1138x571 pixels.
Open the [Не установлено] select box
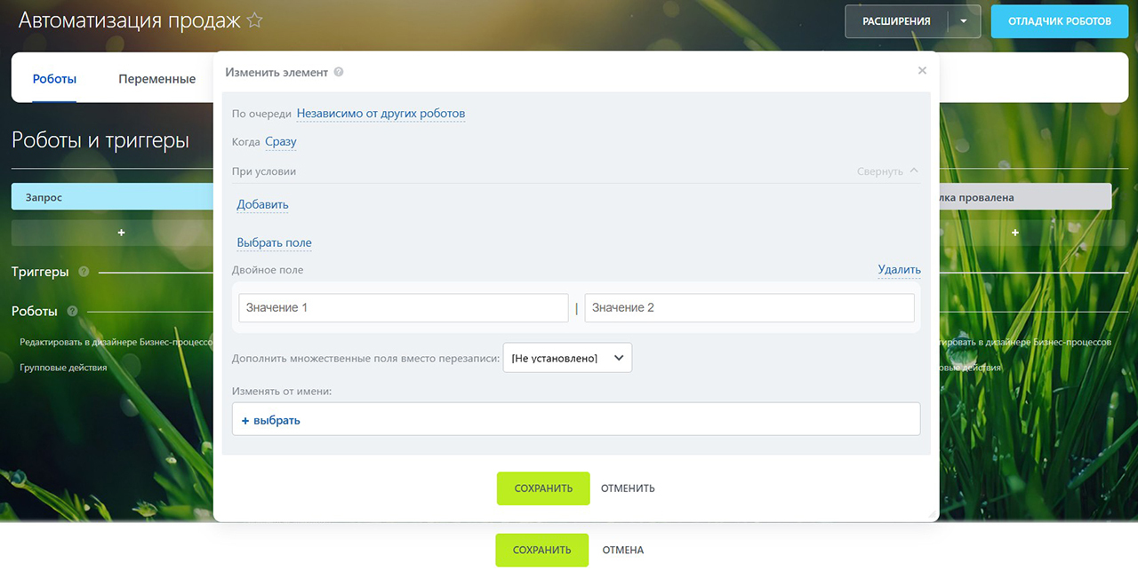[567, 358]
